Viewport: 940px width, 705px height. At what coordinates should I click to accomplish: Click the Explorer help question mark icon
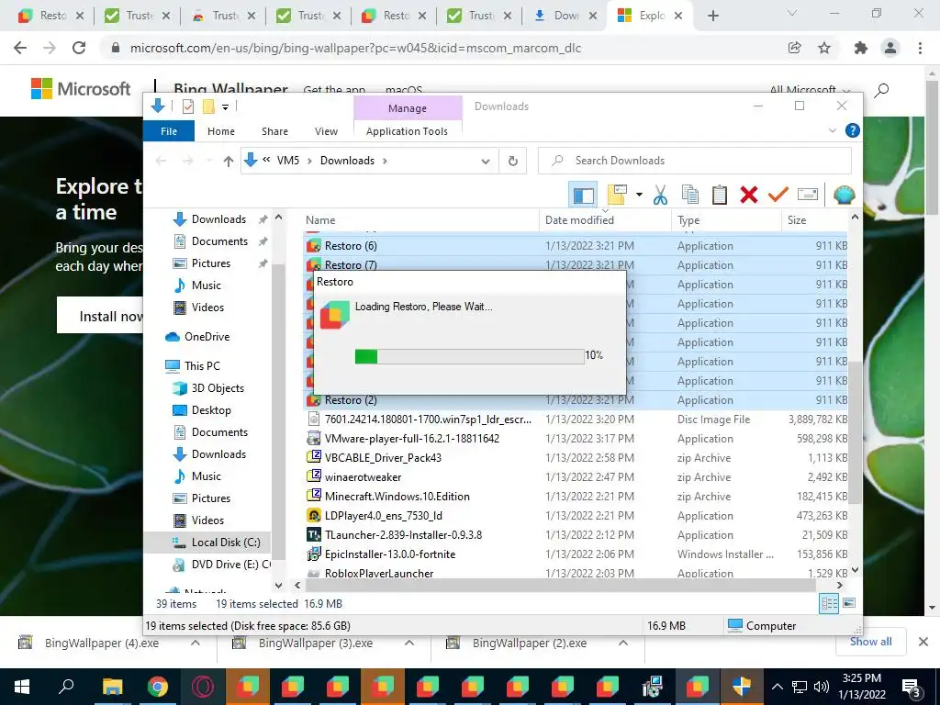852,130
